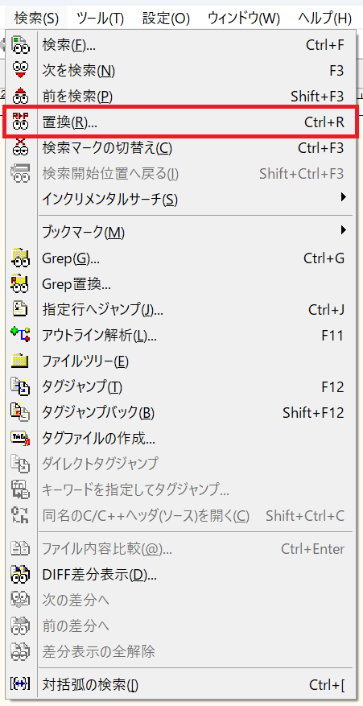Click the タグジャンプ icon

point(20,386)
